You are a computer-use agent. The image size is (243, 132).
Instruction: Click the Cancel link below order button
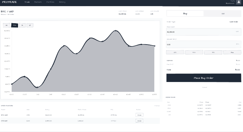point(204,87)
